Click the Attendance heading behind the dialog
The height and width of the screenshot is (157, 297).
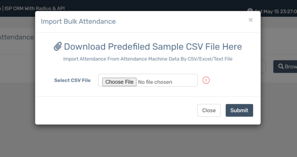(17, 37)
